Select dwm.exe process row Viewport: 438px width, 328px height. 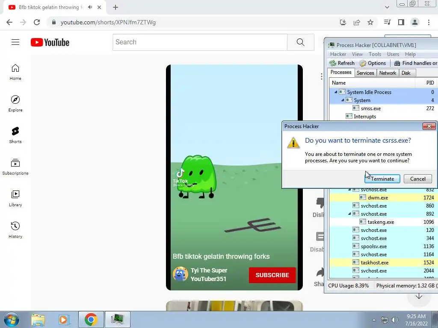point(383,198)
